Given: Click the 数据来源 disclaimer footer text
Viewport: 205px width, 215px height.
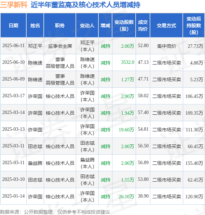Looking at the screenshot, I should point(55,212).
